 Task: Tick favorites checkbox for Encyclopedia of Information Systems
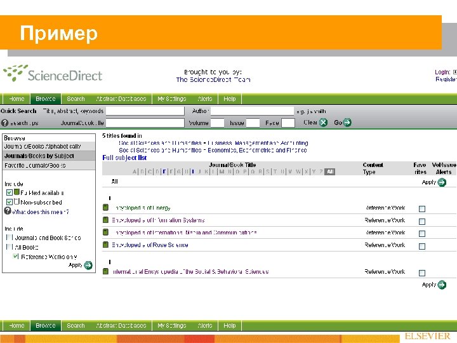[x=421, y=222]
